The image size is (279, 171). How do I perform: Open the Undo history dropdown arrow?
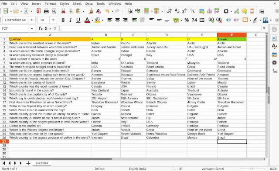click(112, 11)
